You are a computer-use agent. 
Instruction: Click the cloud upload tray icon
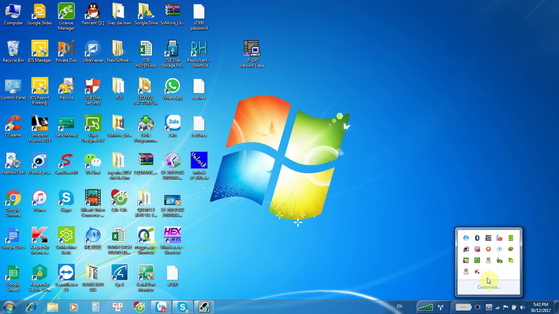tap(500, 249)
